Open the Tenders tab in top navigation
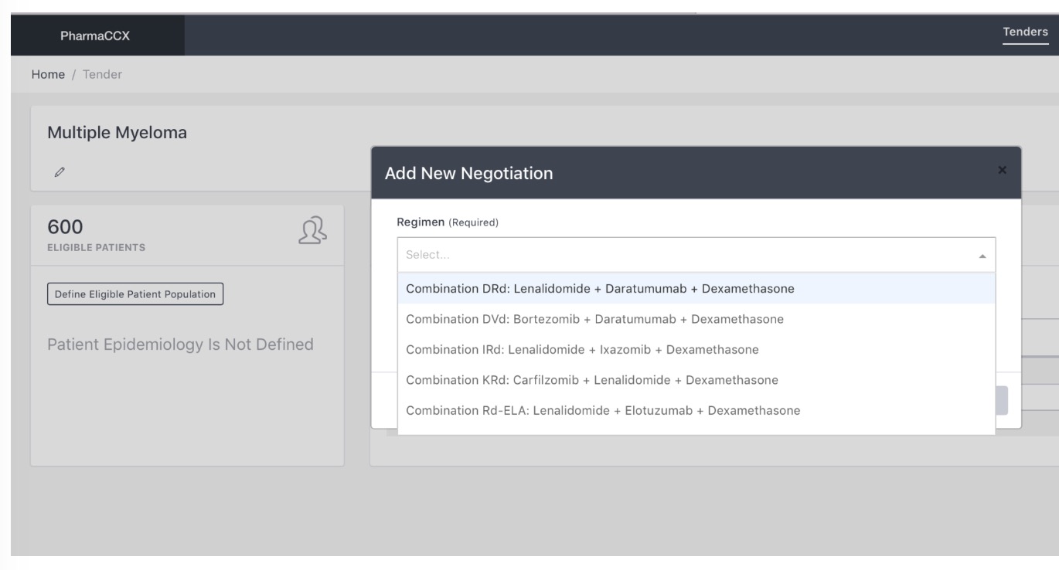The image size is (1059, 570). coord(1025,32)
